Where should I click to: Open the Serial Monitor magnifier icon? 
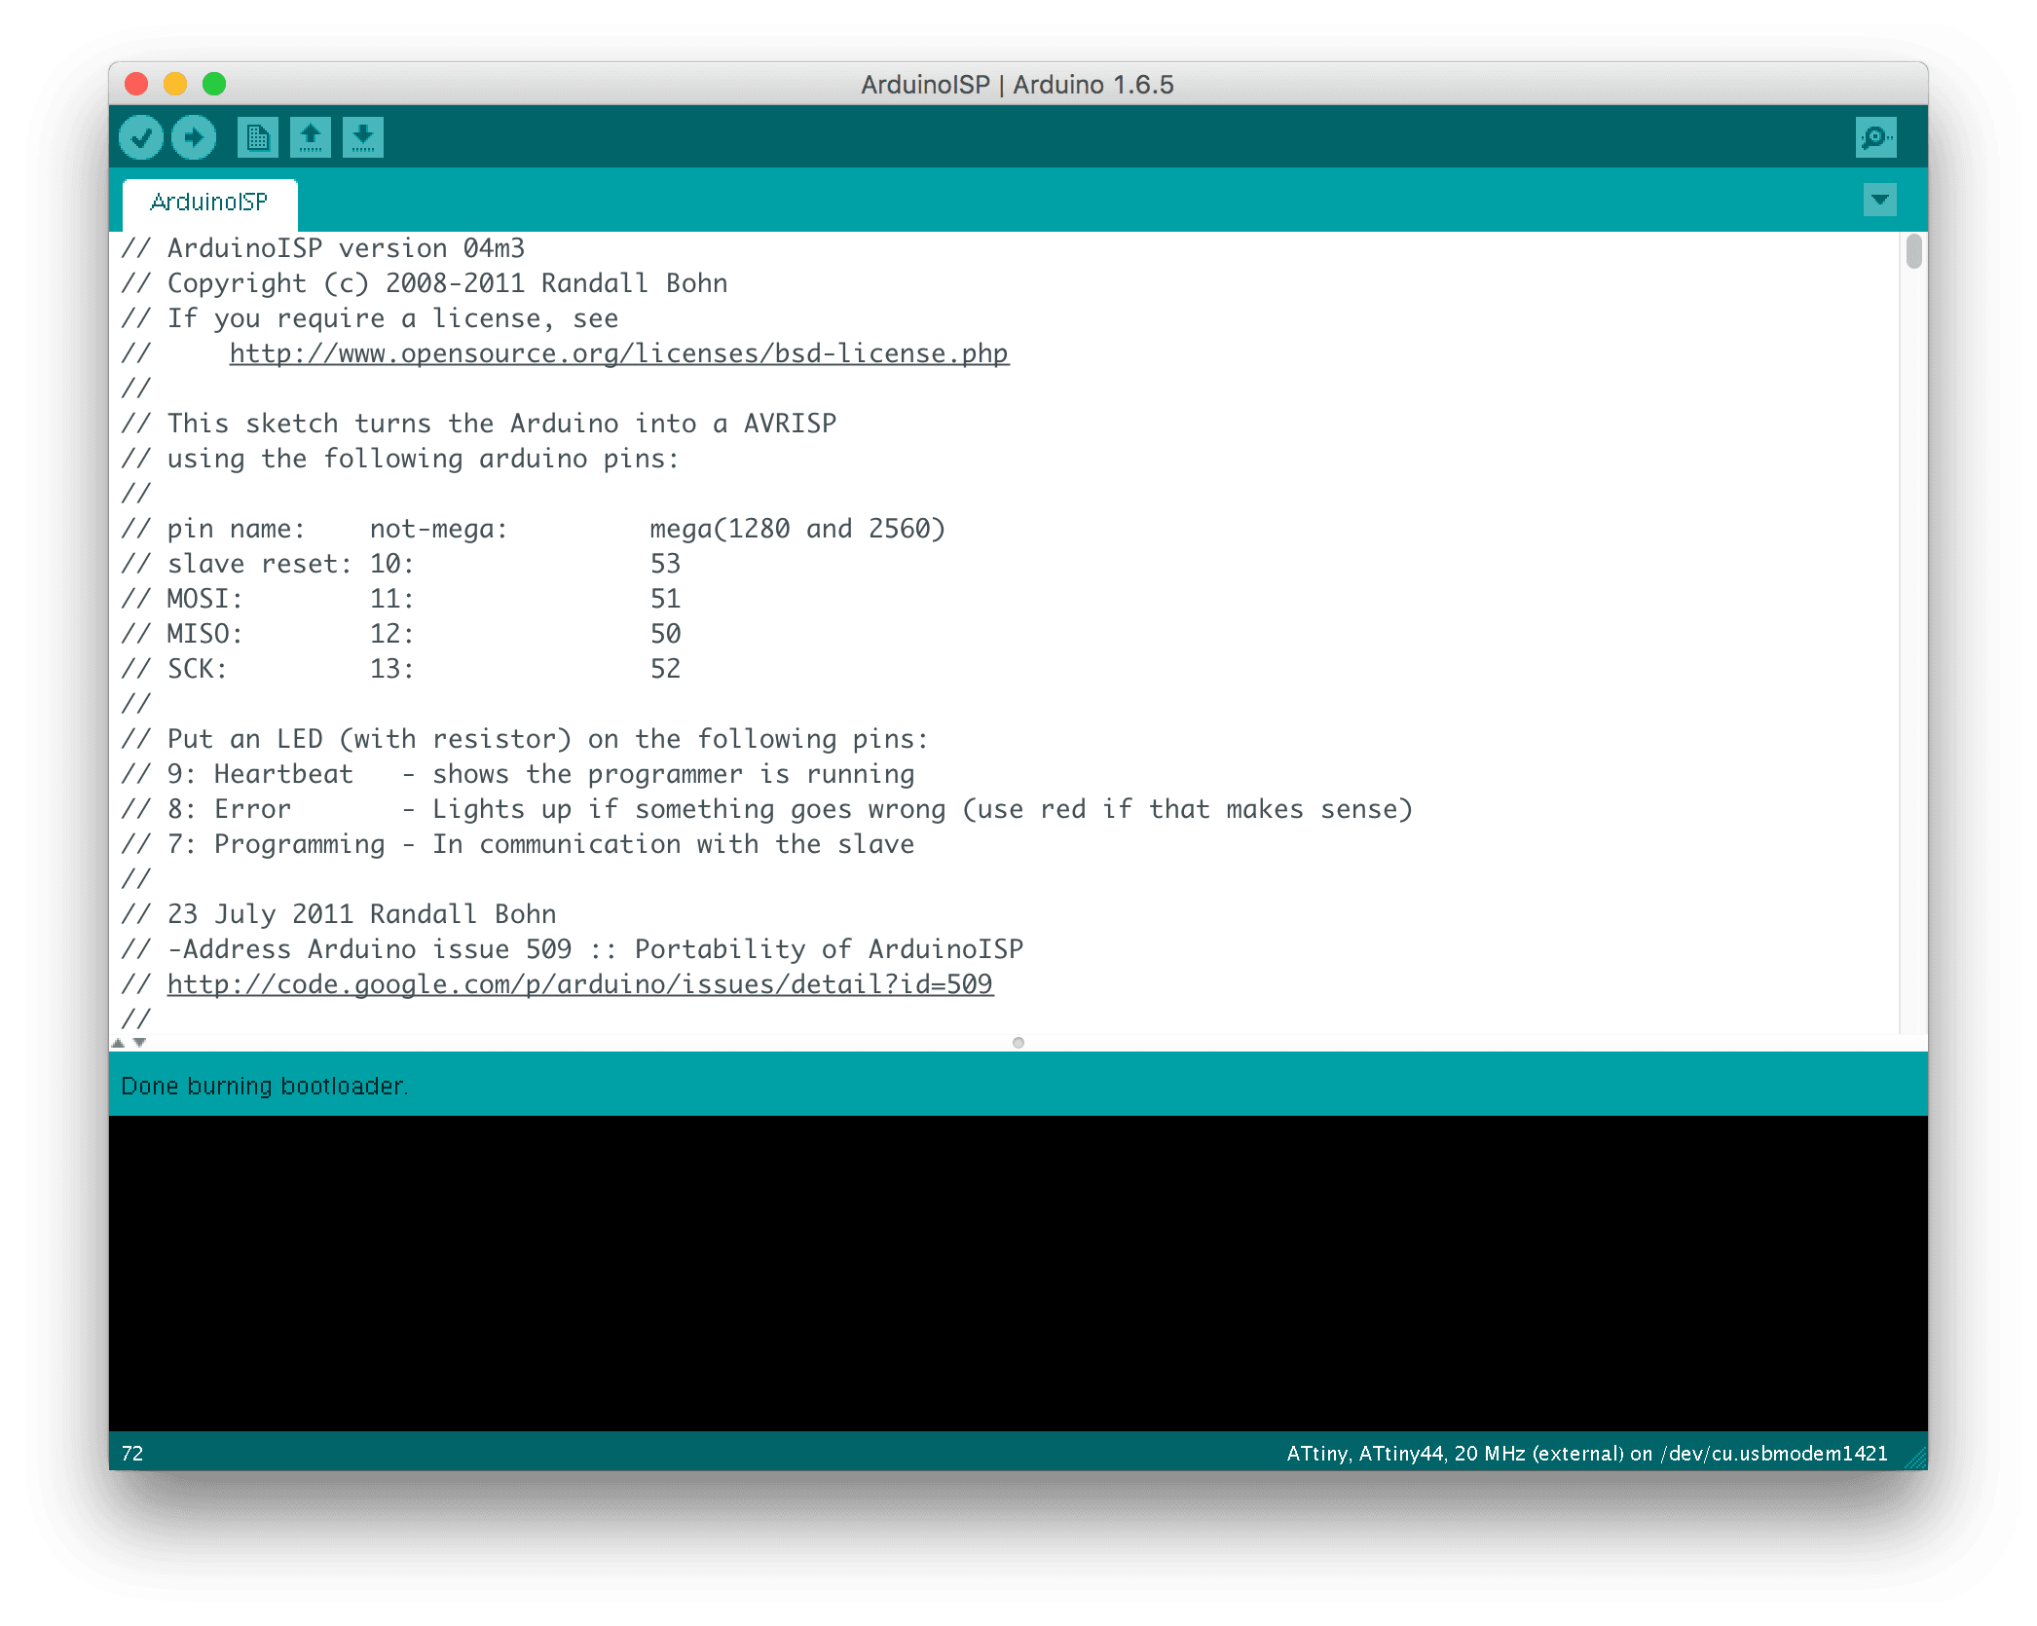click(x=1875, y=137)
